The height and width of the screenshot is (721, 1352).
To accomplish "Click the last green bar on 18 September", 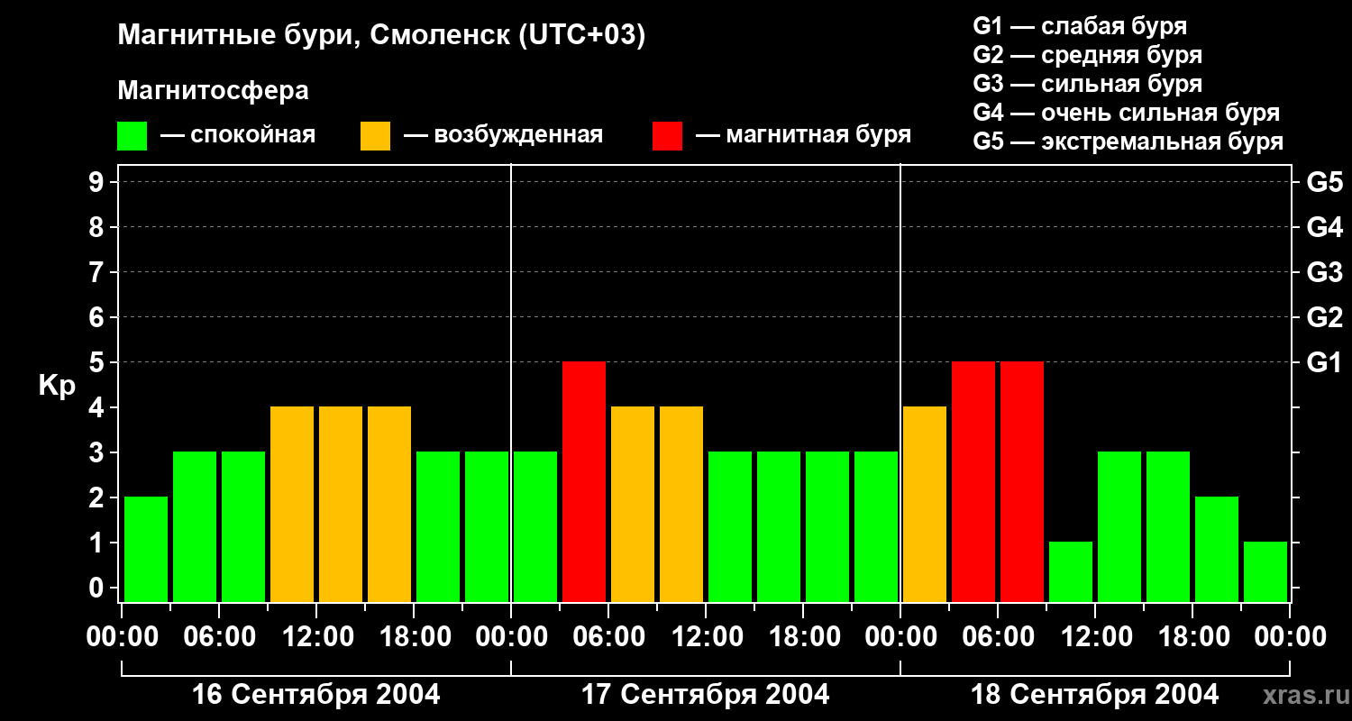I will (x=1265, y=571).
